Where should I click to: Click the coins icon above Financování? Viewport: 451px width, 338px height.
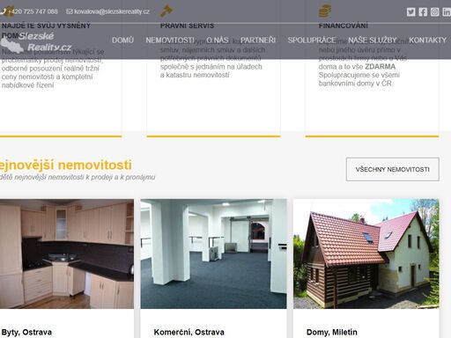325,11
